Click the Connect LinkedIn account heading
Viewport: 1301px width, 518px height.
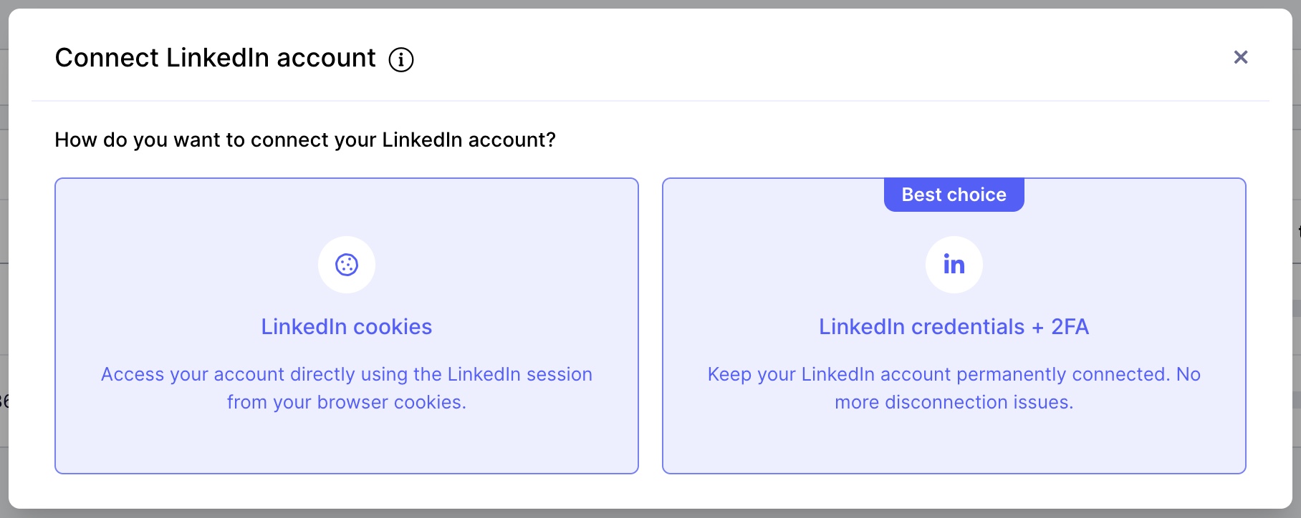tap(215, 58)
